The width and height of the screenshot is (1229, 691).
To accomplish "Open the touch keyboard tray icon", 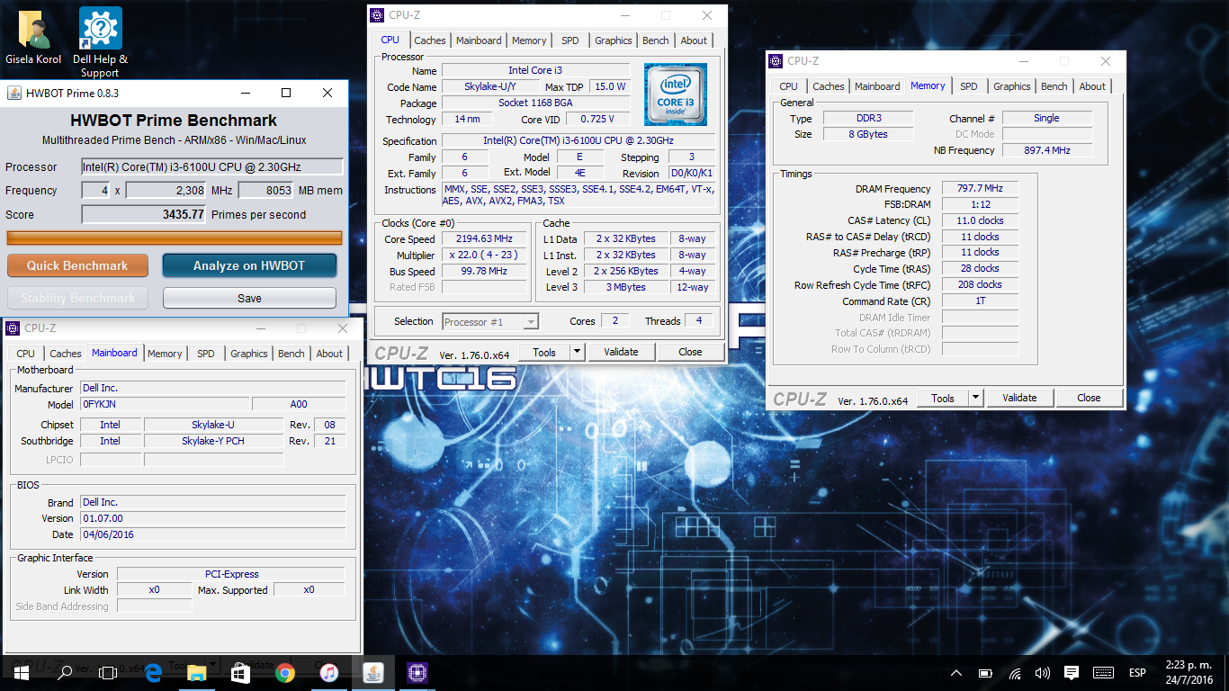I will click(x=1104, y=673).
